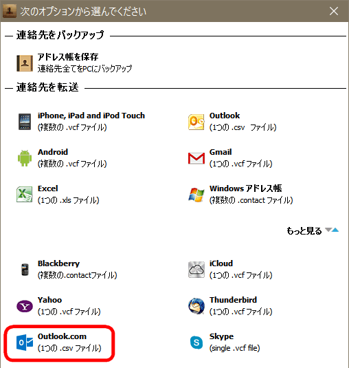
Task: Choose the Blackberry label
Action: click(x=58, y=263)
